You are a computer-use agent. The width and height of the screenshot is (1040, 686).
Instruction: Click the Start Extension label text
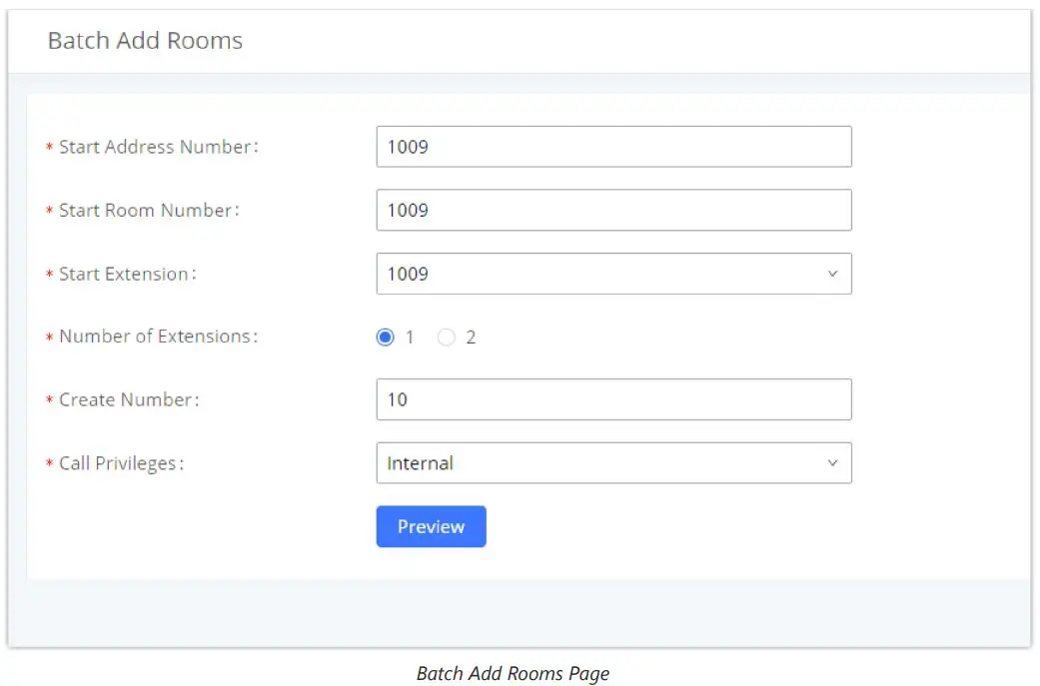coord(127,274)
